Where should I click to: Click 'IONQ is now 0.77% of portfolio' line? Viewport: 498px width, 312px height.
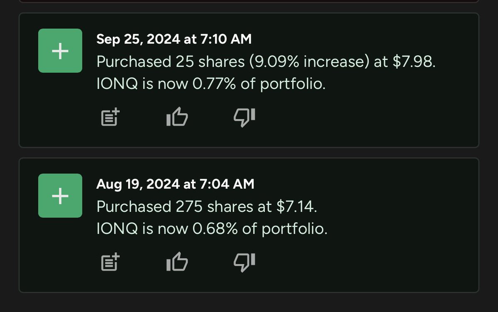(210, 84)
